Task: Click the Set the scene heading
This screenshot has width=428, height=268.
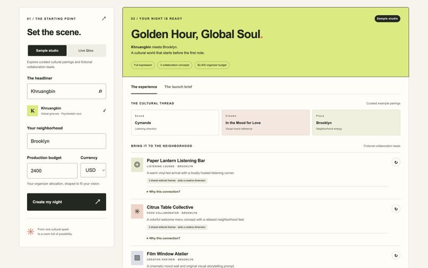Action: pos(54,32)
